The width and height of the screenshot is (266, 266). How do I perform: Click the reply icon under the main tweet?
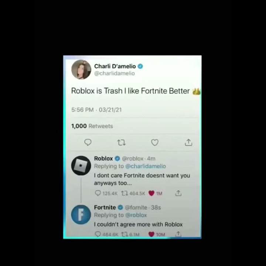88,142
